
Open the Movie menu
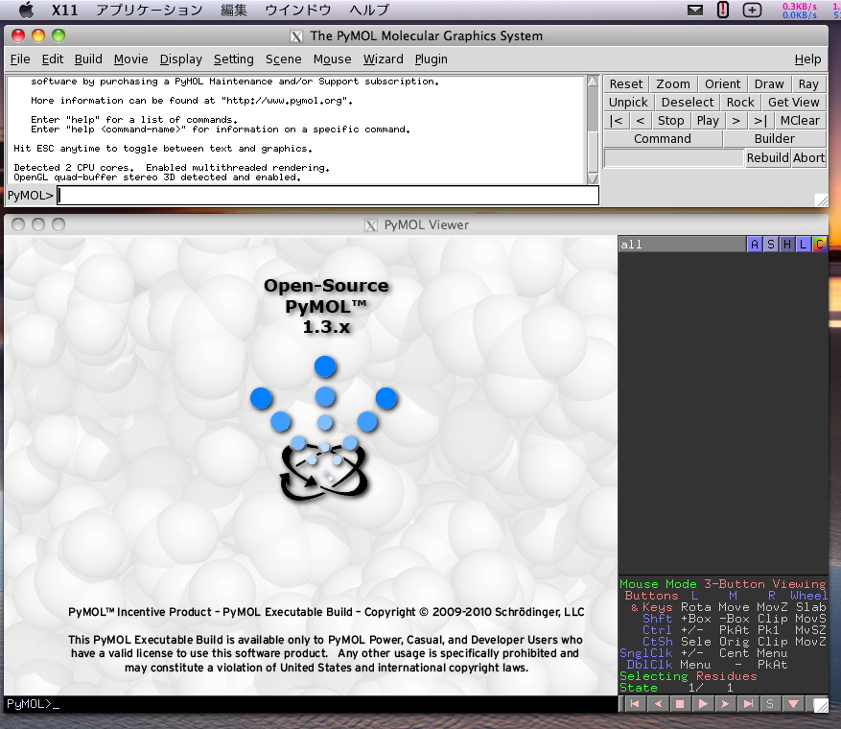(130, 59)
